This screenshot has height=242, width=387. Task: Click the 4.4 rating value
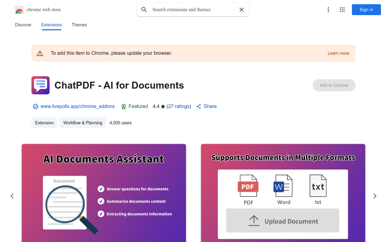click(156, 106)
